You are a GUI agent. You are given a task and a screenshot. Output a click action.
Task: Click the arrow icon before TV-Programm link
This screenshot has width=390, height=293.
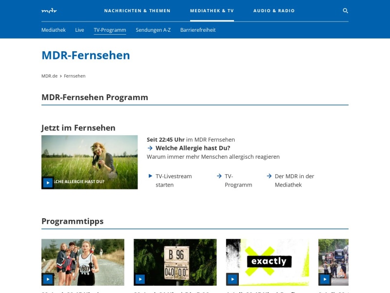[219, 176]
